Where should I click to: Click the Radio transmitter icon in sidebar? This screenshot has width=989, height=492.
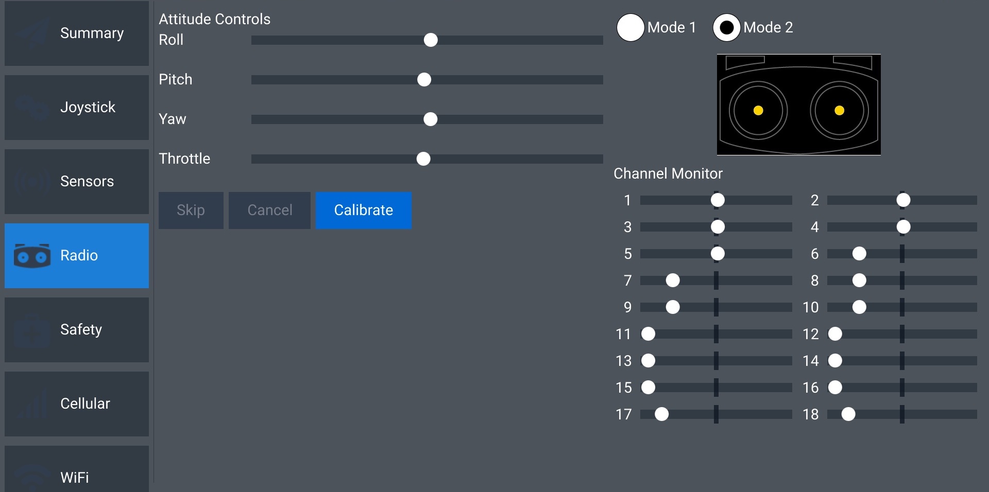pos(32,256)
